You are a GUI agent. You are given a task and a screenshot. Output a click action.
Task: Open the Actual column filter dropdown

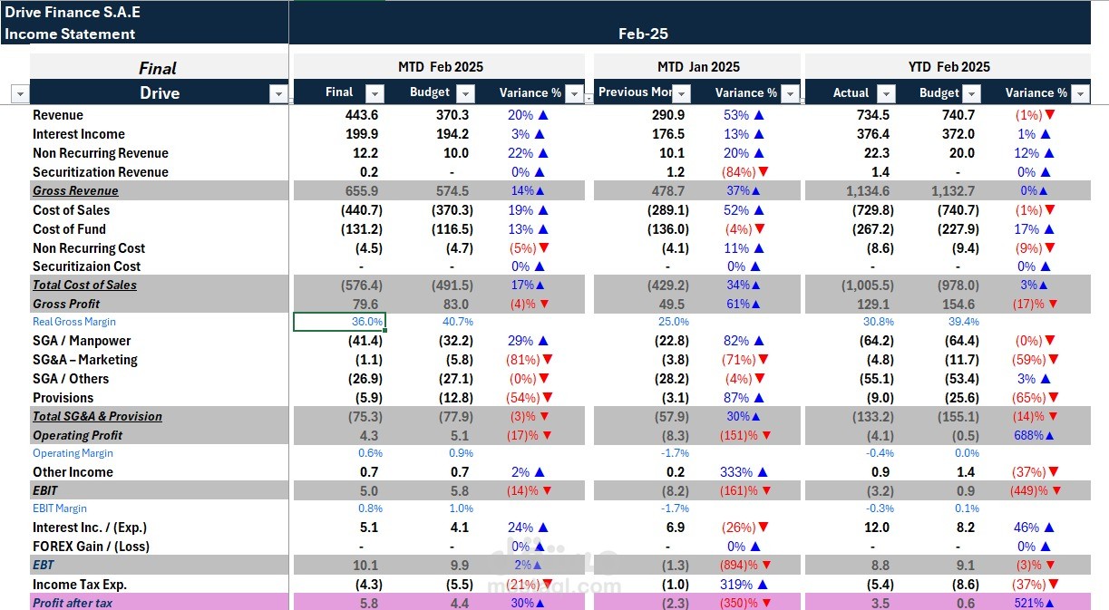pyautogui.click(x=886, y=93)
